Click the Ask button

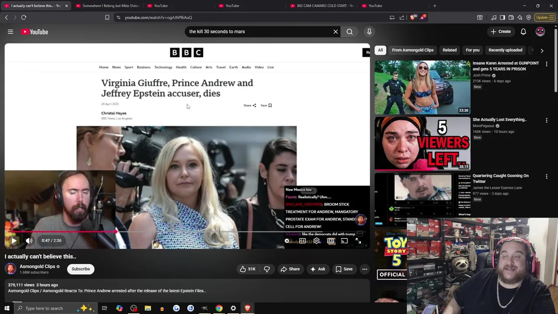click(x=317, y=269)
